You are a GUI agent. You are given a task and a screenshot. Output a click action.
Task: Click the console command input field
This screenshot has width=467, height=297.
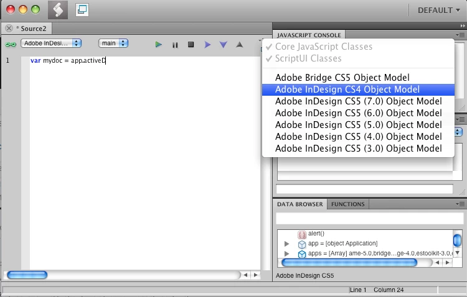coord(364,189)
